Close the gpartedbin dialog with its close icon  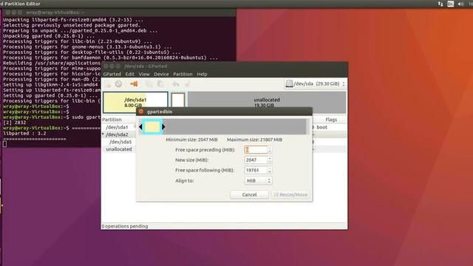point(141,112)
